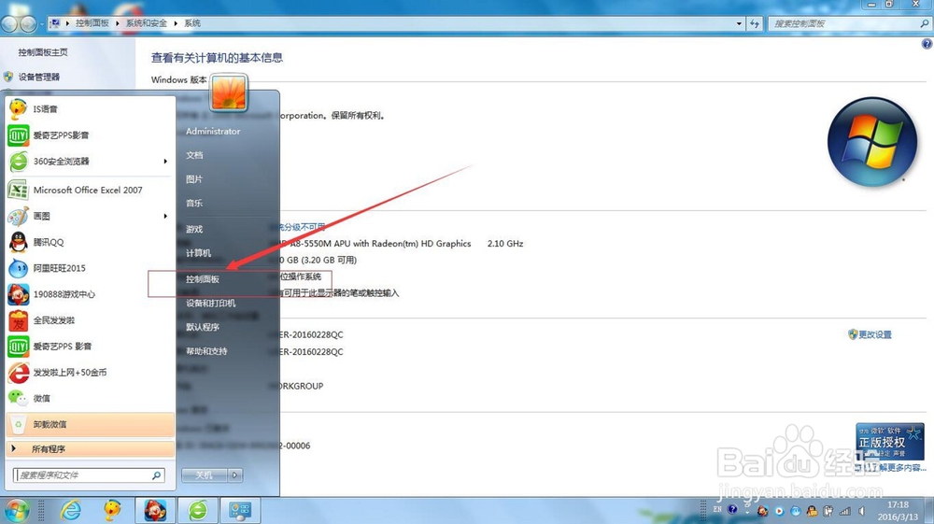Click the user account flower picture
This screenshot has height=524, width=934.
[x=229, y=92]
